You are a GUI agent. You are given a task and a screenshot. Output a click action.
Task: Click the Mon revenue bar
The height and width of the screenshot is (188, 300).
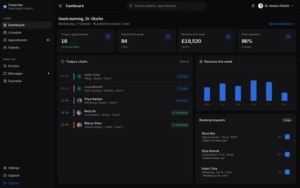207,94
